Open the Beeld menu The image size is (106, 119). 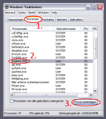tap(32, 13)
